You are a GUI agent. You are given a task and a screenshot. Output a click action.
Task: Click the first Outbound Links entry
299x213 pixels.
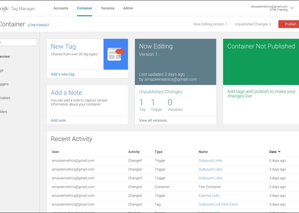tap(210, 161)
